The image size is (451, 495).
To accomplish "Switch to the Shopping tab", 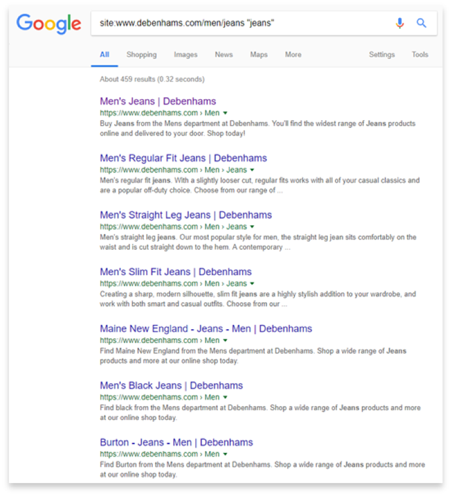I will pos(141,55).
